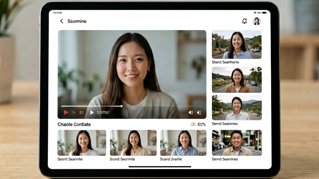Open the second sidebar thumbnail with tan jacket
Viewport: 319px width, 179px height.
tap(237, 80)
